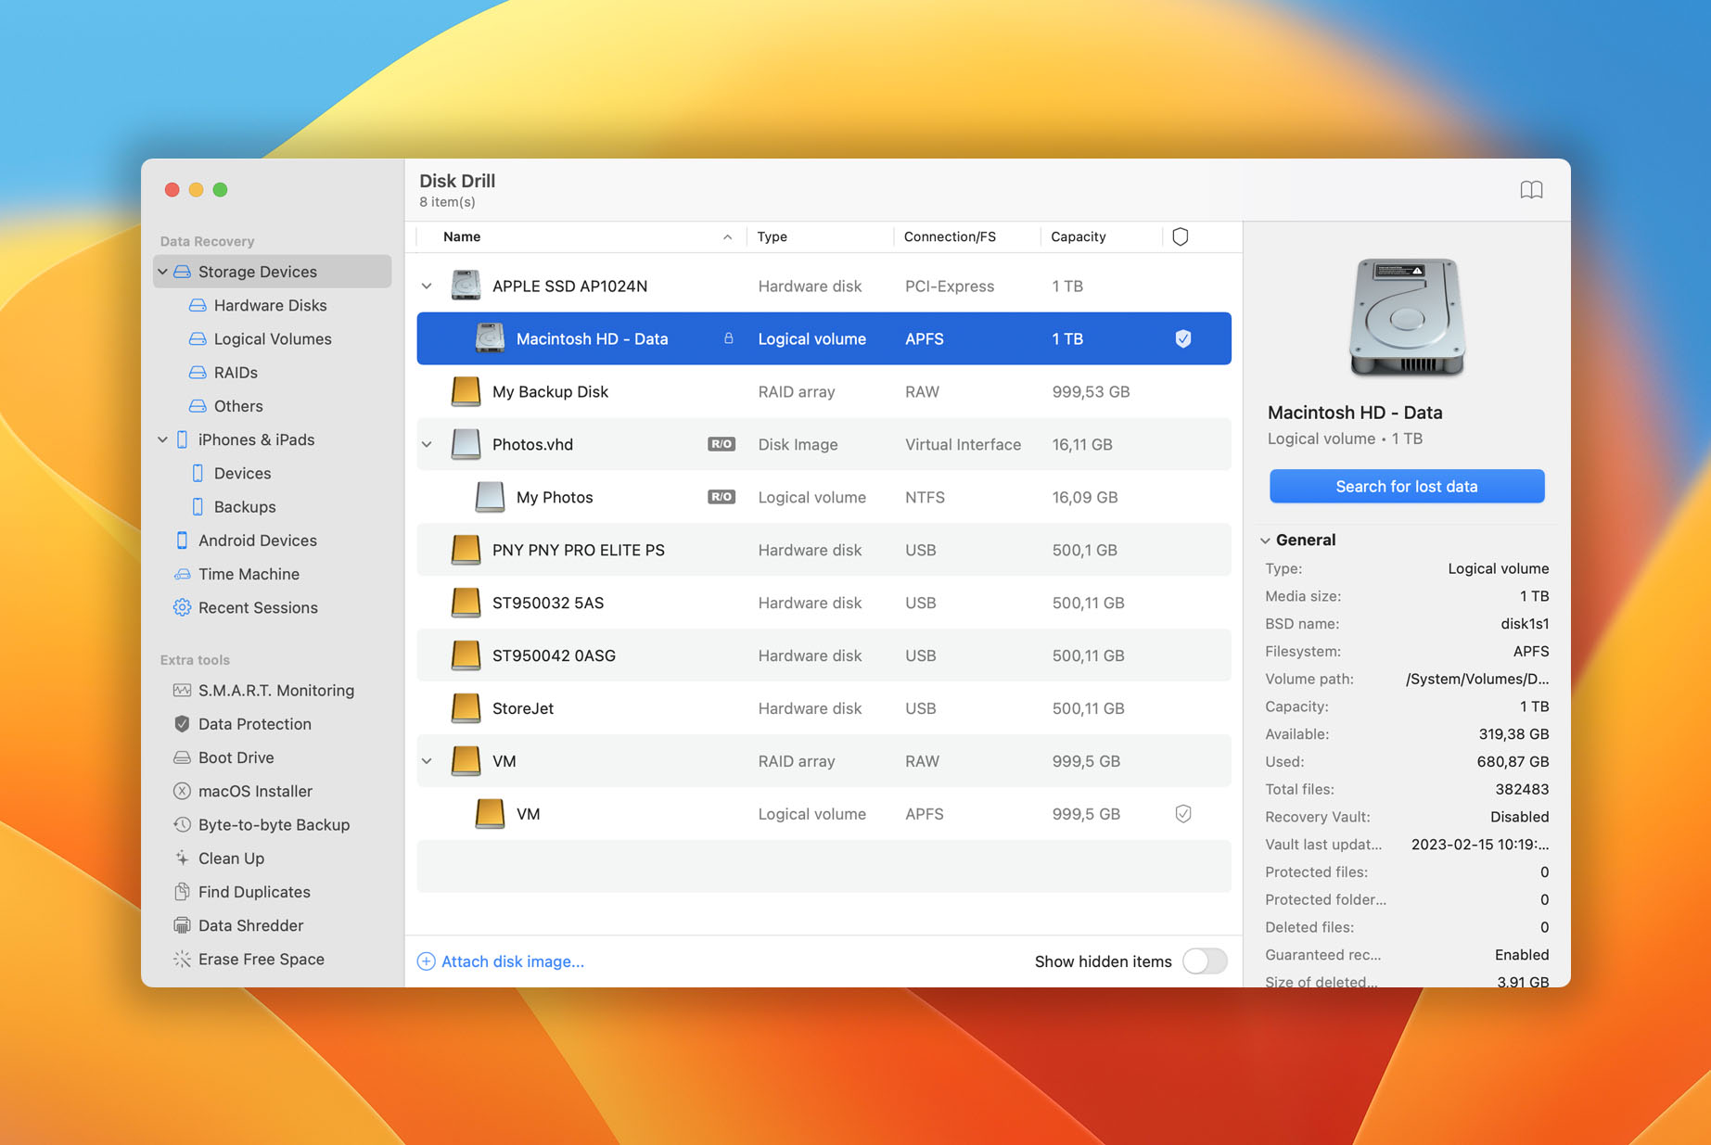
Task: Click the StoreJet drive icon
Action: coord(466,708)
